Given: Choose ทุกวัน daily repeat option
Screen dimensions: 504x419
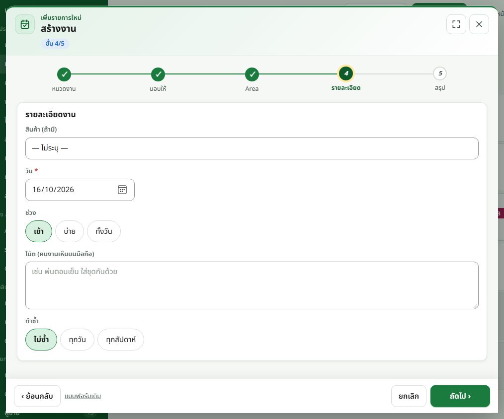Looking at the screenshot, I should point(78,340).
